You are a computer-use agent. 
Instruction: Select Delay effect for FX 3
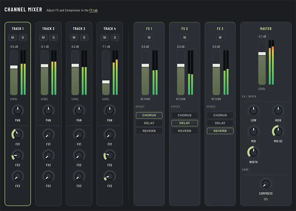(220, 123)
